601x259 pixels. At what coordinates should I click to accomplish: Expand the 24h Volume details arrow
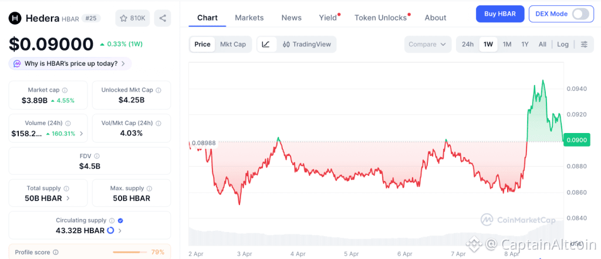(x=81, y=134)
